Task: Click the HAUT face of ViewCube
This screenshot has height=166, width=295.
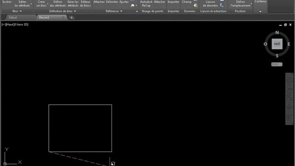Action: (x=277, y=44)
